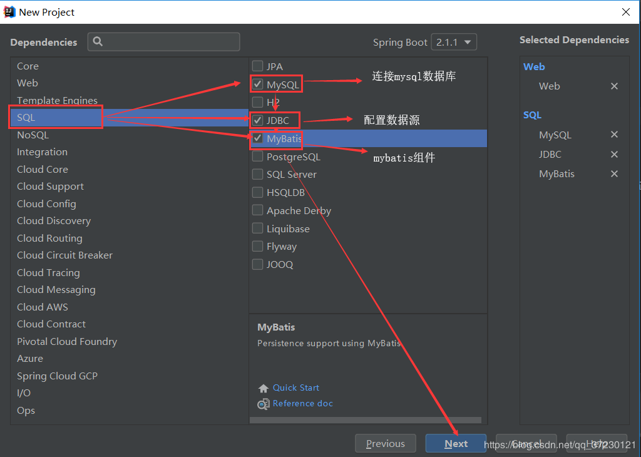Select MyBatis entry in Selected Dependencies

pyautogui.click(x=556, y=174)
